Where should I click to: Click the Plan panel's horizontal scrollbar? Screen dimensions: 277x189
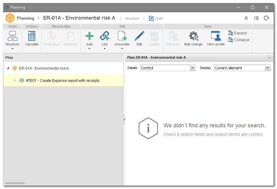click(15, 183)
